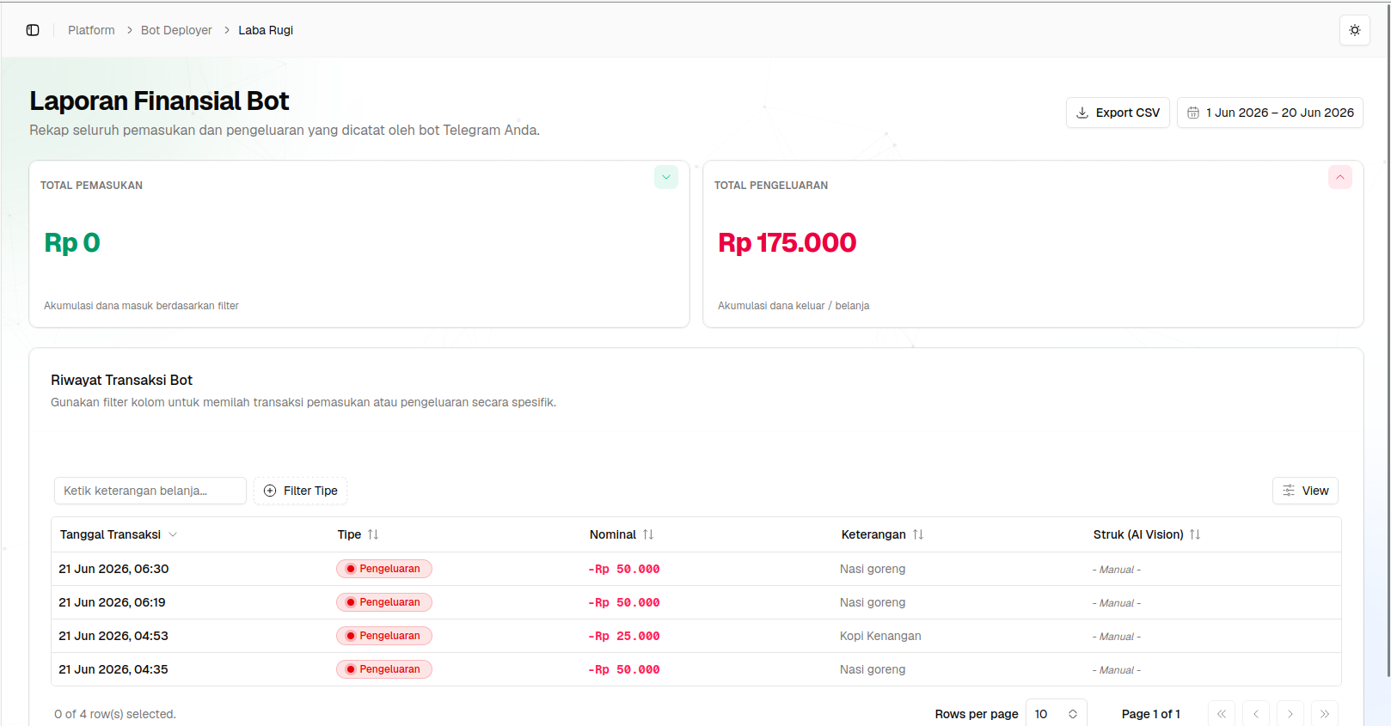Open rows per page dropdown
This screenshot has width=1391, height=726.
[1057, 714]
